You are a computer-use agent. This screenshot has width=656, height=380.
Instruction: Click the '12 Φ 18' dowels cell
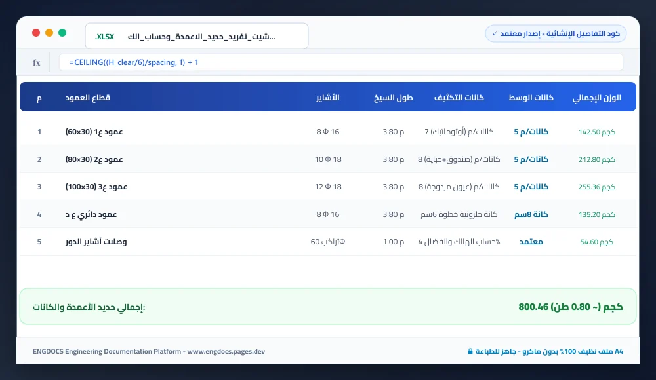(328, 187)
